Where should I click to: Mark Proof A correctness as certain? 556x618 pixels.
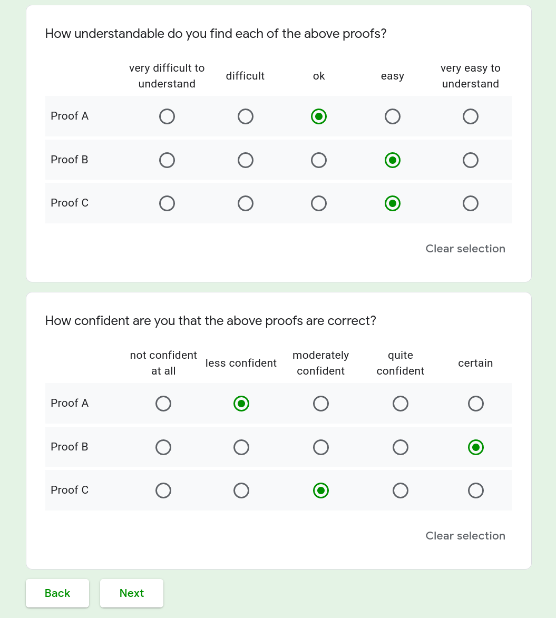[x=476, y=404]
